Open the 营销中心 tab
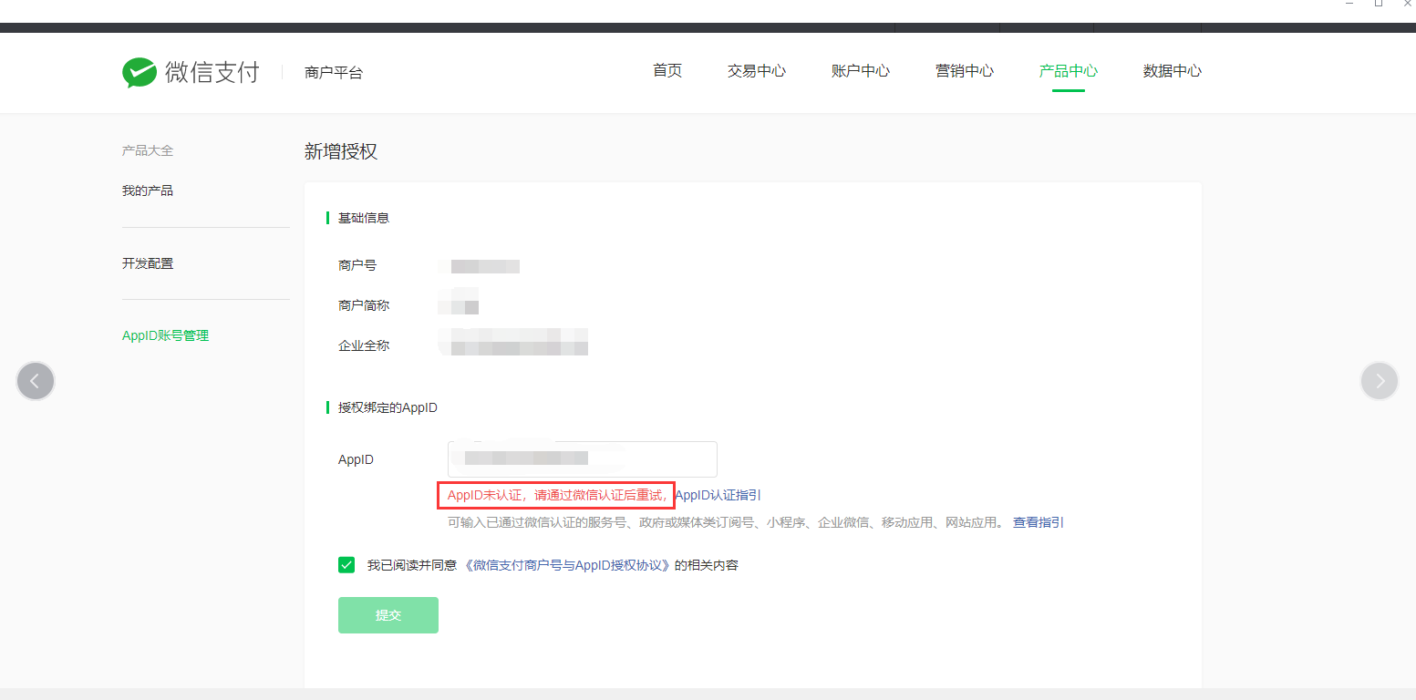Viewport: 1416px width, 700px height. pos(965,71)
